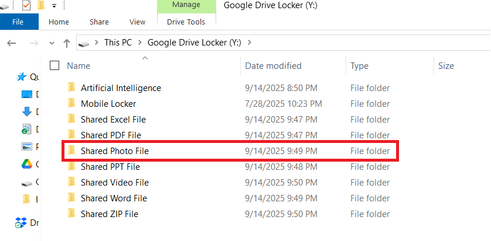This screenshot has height=241, width=491.
Task: Tick the select-all checkbox beside Name
Action: pos(55,66)
